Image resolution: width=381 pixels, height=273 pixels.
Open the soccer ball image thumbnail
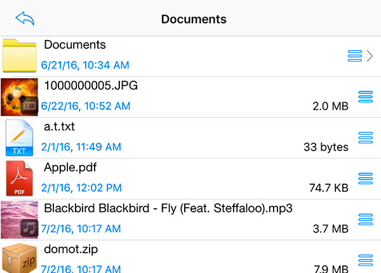pos(19,97)
